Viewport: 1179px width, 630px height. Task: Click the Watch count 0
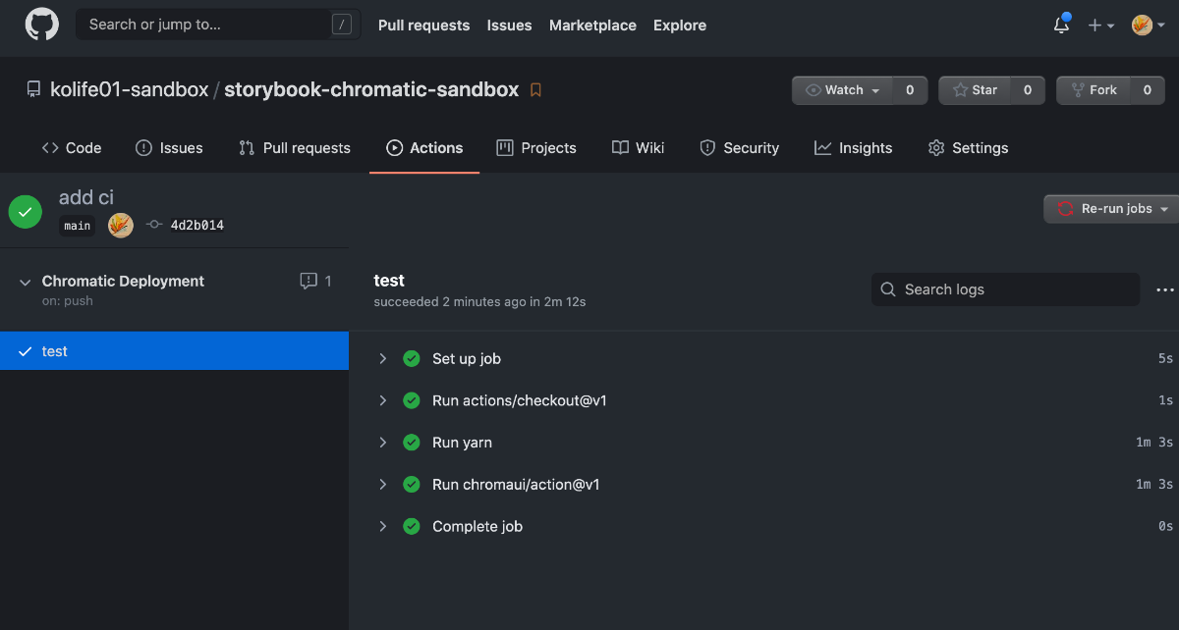[x=910, y=90]
